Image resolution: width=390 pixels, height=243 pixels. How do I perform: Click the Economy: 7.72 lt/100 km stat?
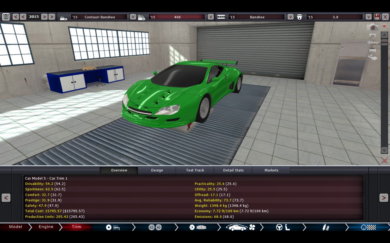tap(232, 211)
